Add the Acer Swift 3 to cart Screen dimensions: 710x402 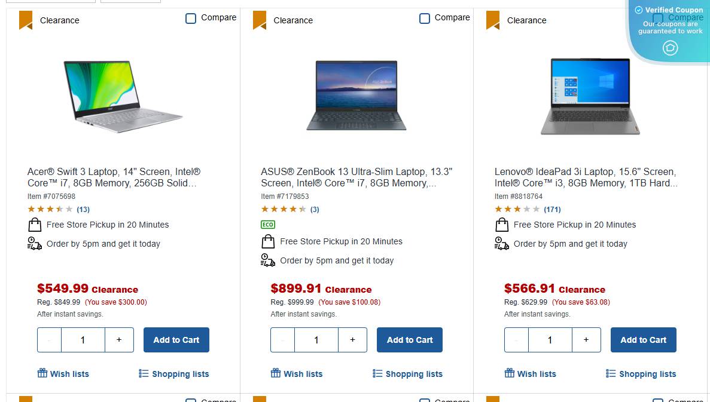(176, 340)
